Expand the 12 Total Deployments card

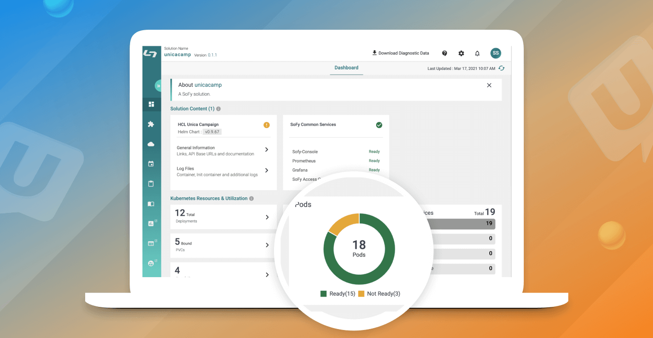point(223,217)
